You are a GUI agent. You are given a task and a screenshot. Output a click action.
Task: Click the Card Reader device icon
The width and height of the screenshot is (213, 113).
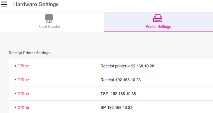click(x=49, y=18)
